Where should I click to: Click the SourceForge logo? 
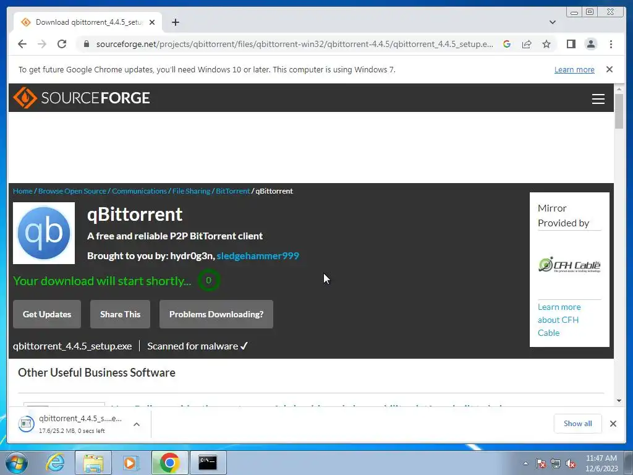click(82, 98)
